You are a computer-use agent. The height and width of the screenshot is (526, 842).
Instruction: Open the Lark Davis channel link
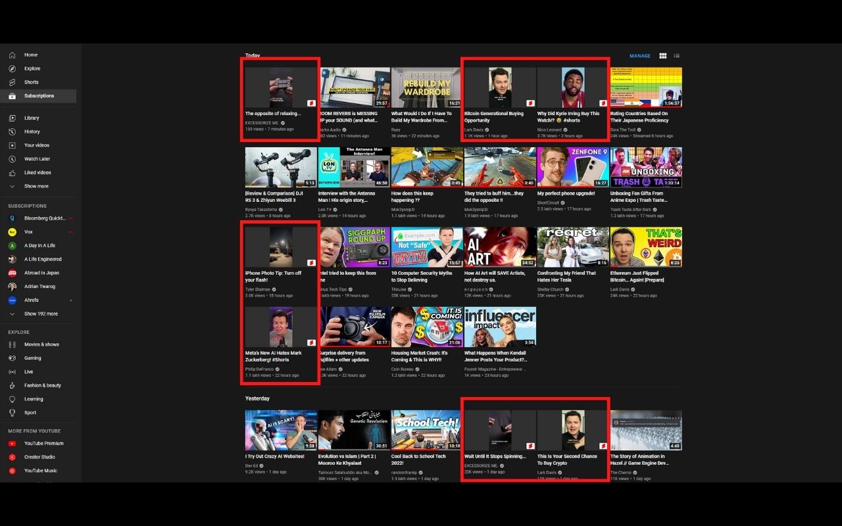(473, 130)
